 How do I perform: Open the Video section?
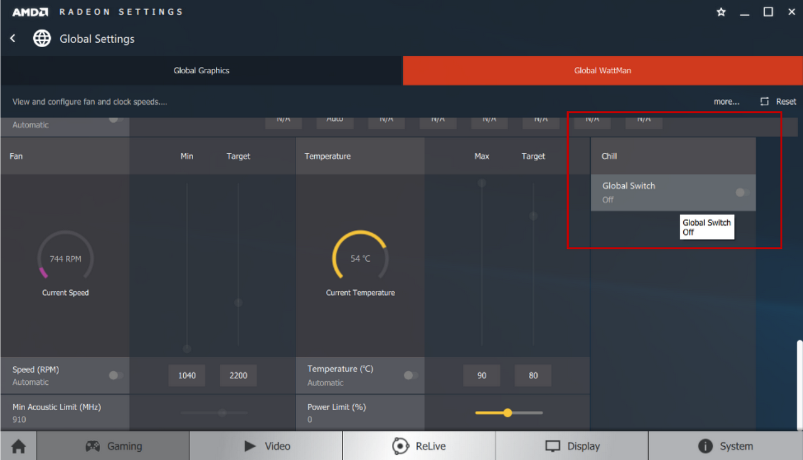pyautogui.click(x=267, y=446)
